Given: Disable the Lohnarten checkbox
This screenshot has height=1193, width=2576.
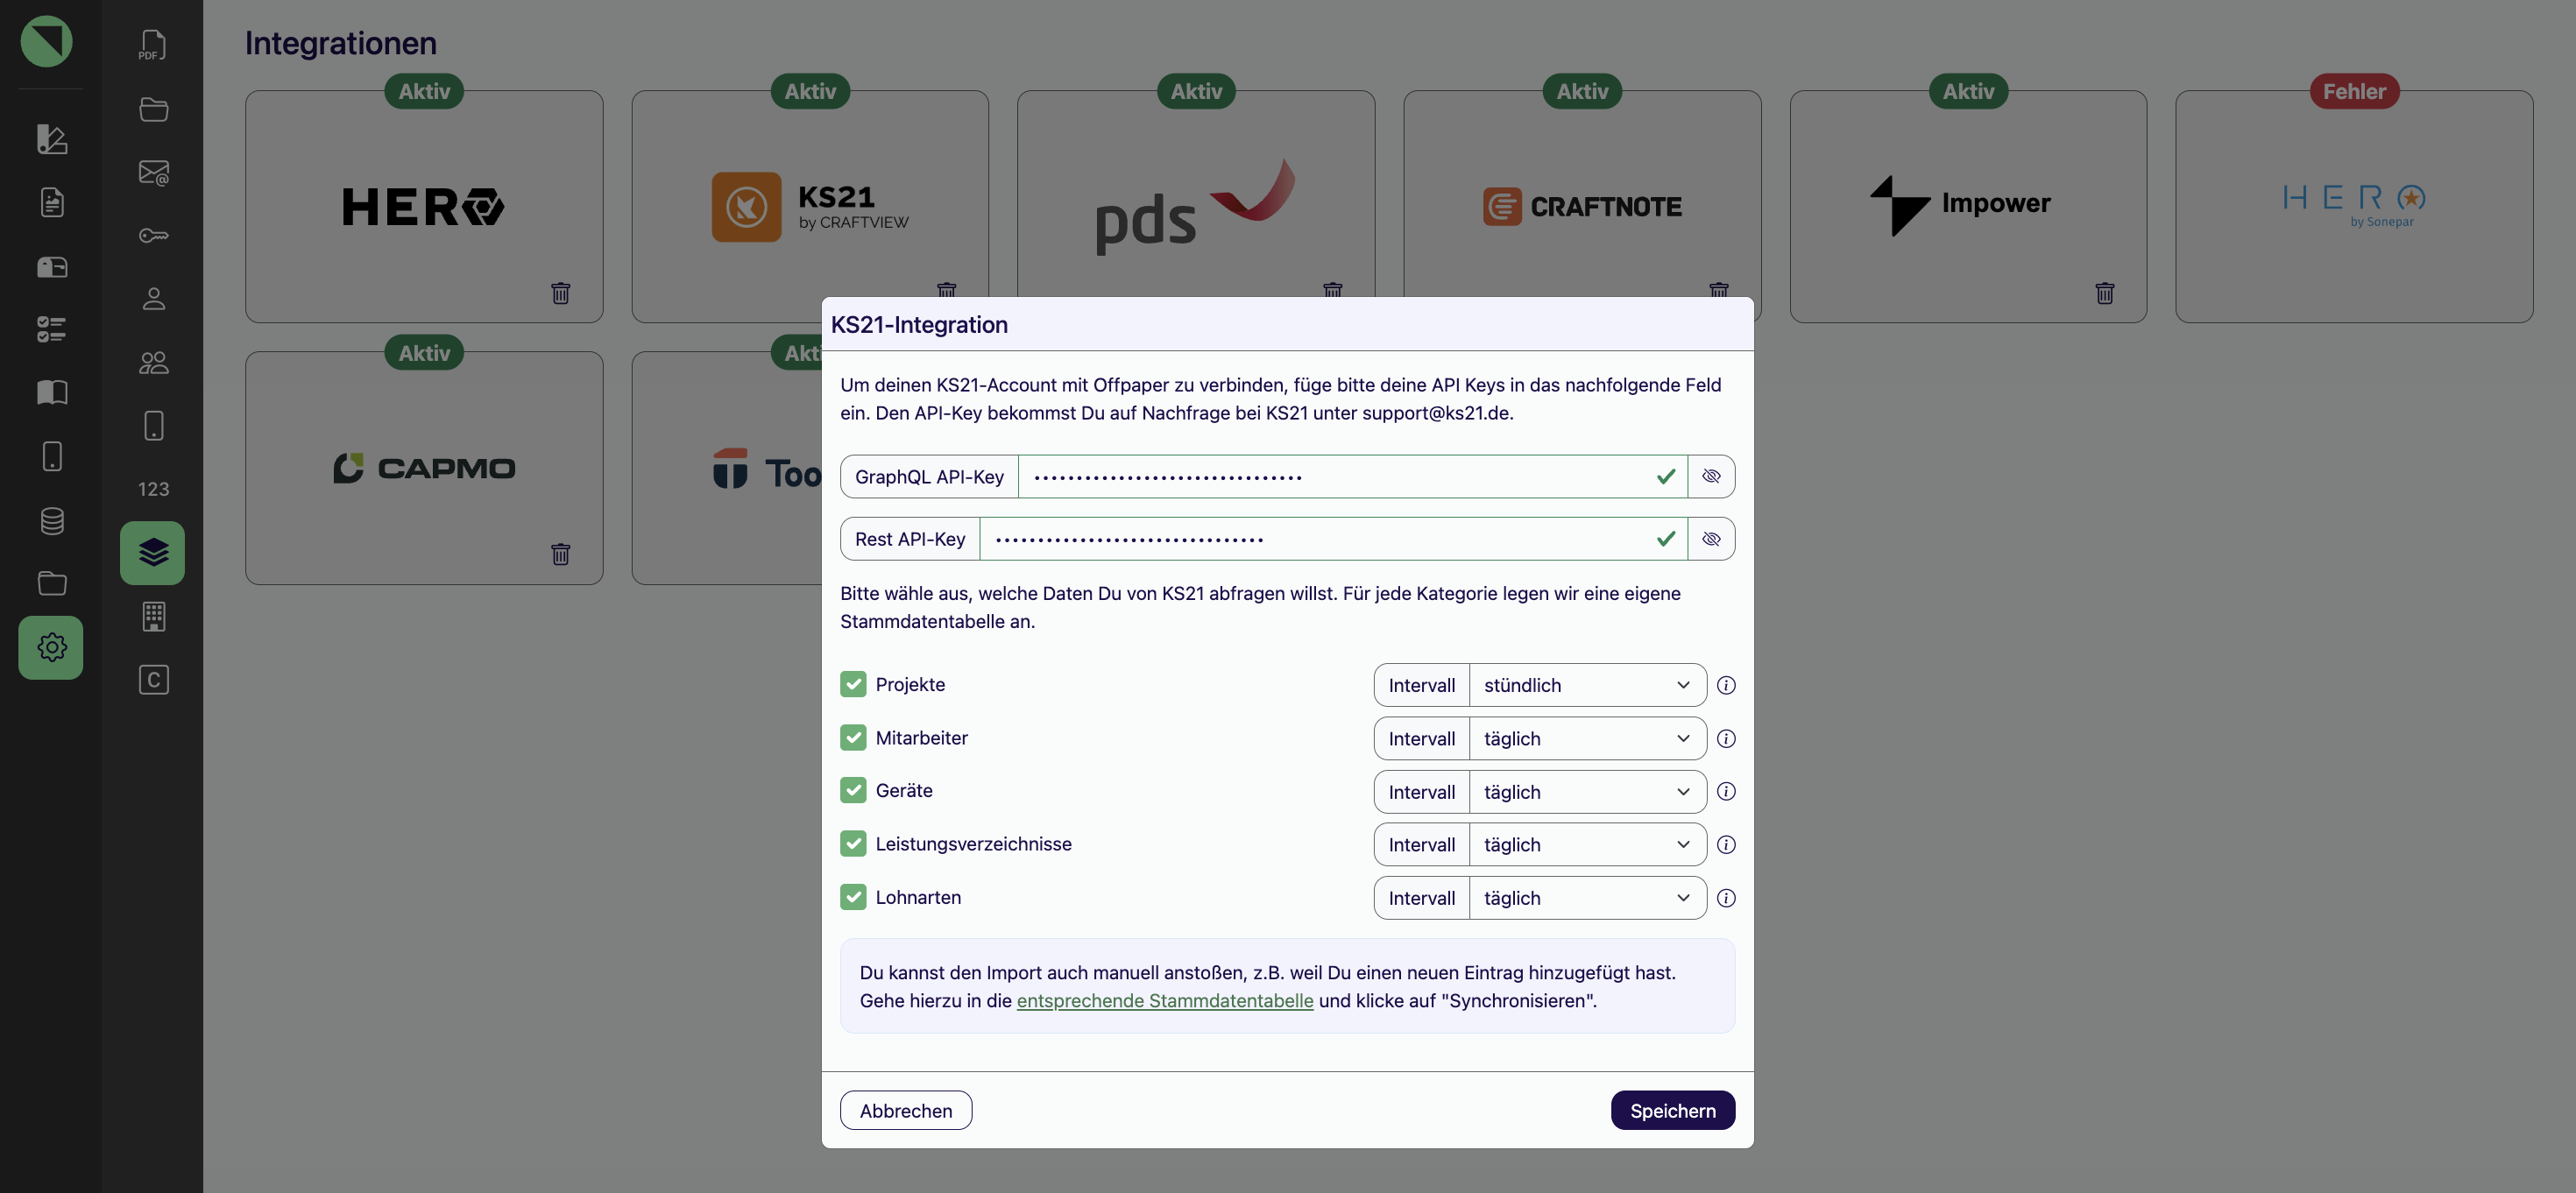Looking at the screenshot, I should [x=853, y=897].
